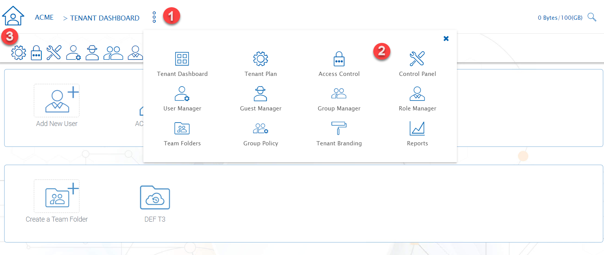Viewport: 604px width, 255px height.
Task: Select Control Panel icon in popup menu
Action: tap(417, 59)
